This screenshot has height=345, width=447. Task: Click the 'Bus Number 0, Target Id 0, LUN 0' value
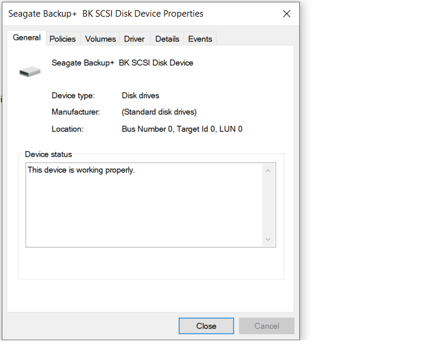point(182,129)
